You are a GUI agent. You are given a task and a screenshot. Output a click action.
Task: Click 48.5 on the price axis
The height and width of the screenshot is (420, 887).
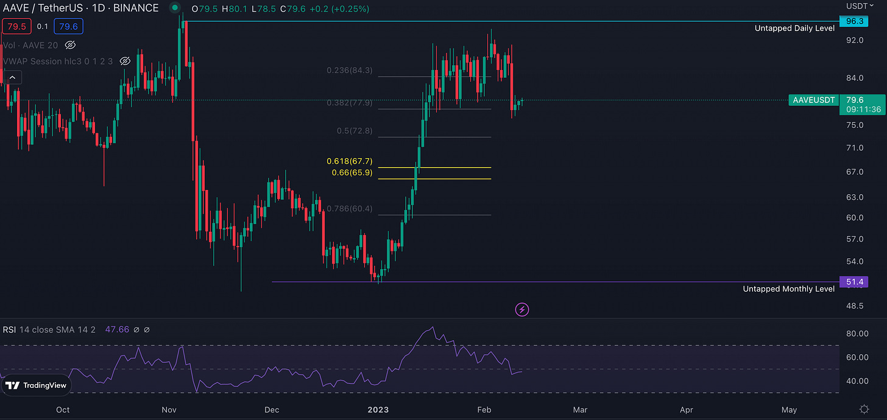coord(854,306)
